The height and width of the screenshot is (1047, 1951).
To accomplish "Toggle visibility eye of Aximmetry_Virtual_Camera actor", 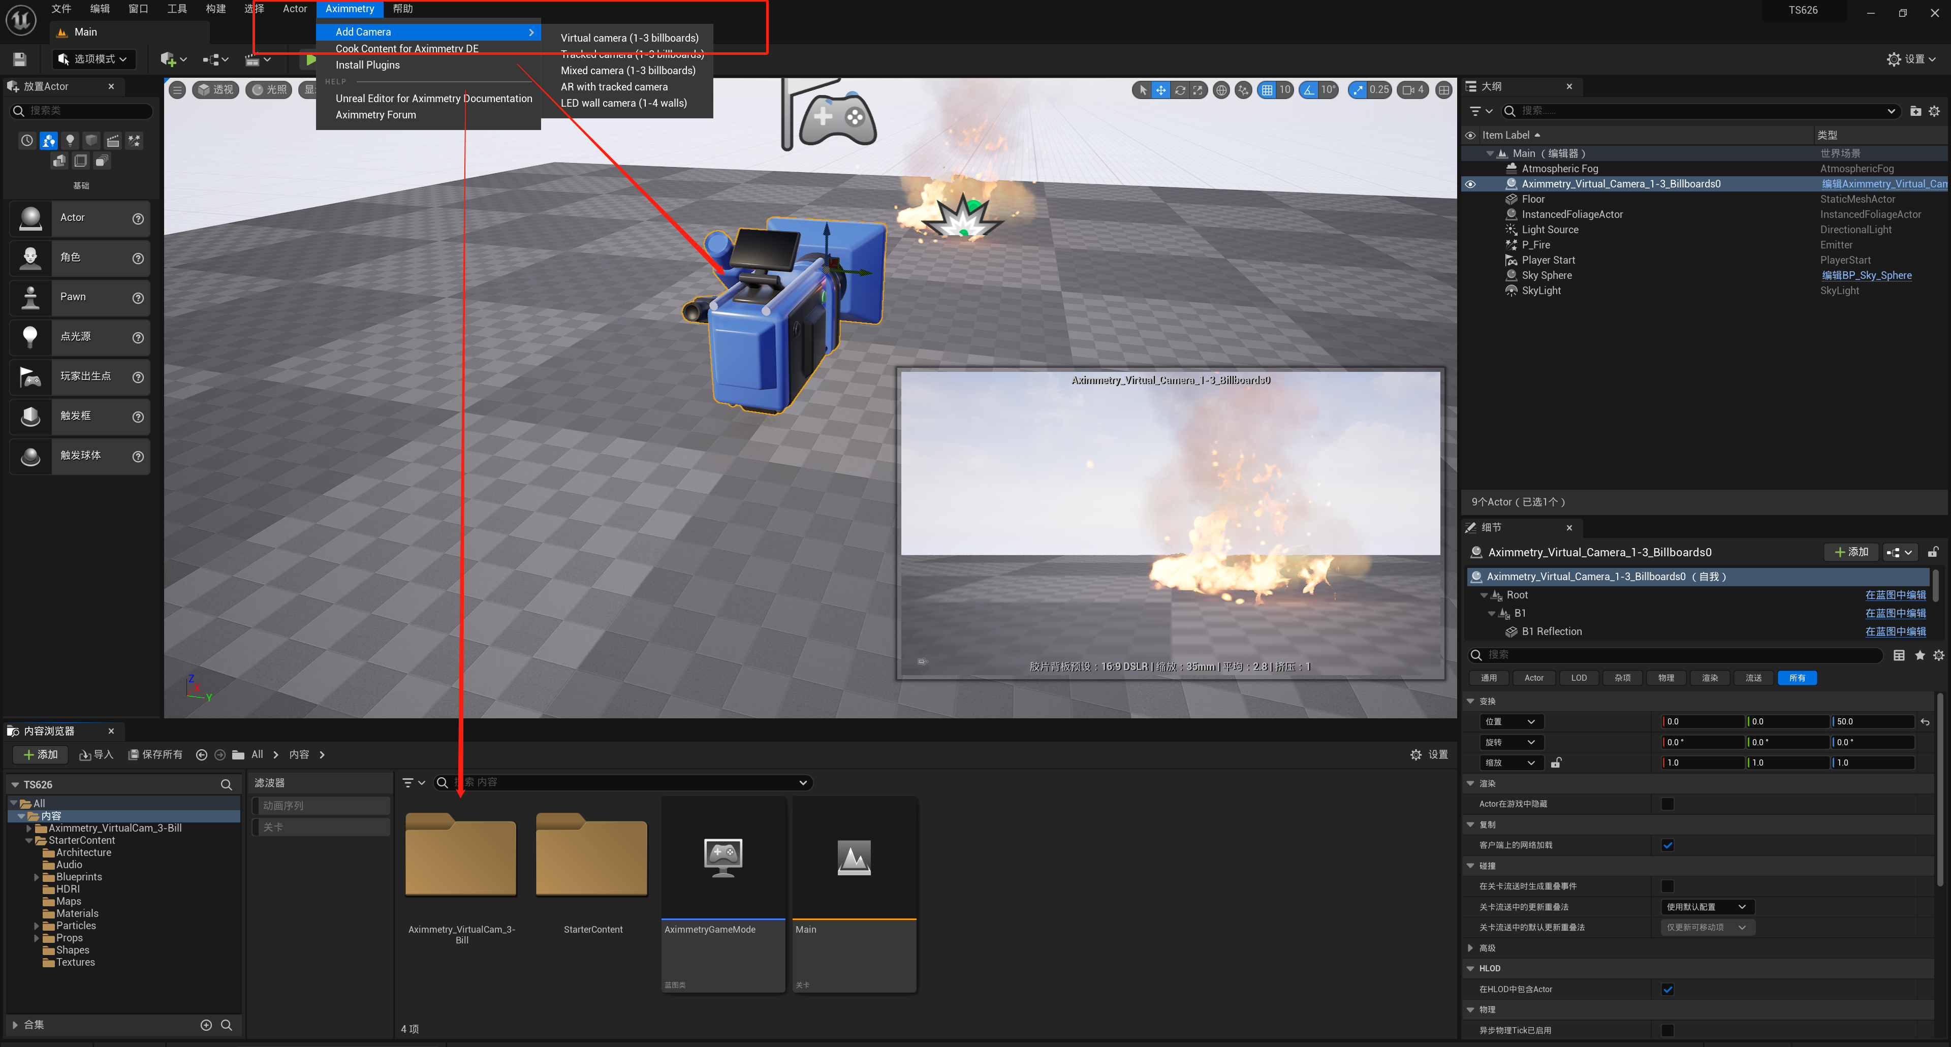I will click(x=1470, y=184).
